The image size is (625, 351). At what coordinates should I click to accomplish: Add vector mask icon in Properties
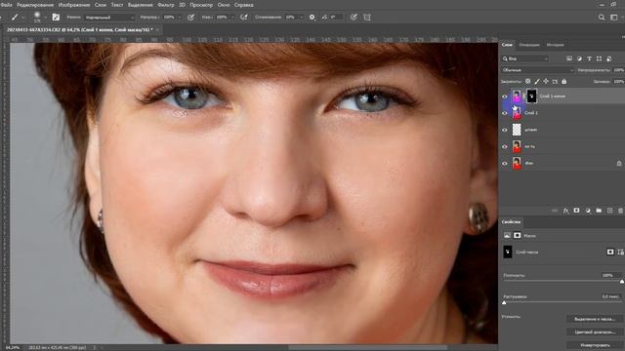(x=621, y=252)
